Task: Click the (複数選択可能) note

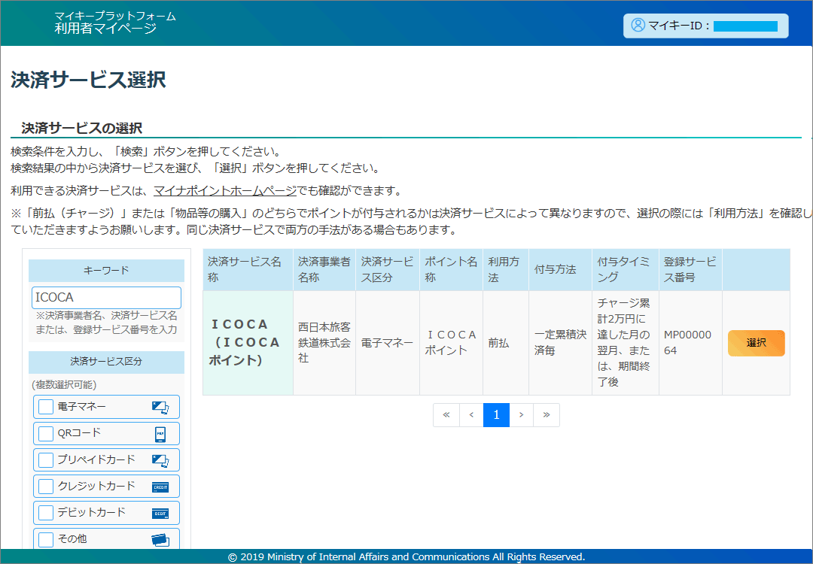Action: click(64, 385)
